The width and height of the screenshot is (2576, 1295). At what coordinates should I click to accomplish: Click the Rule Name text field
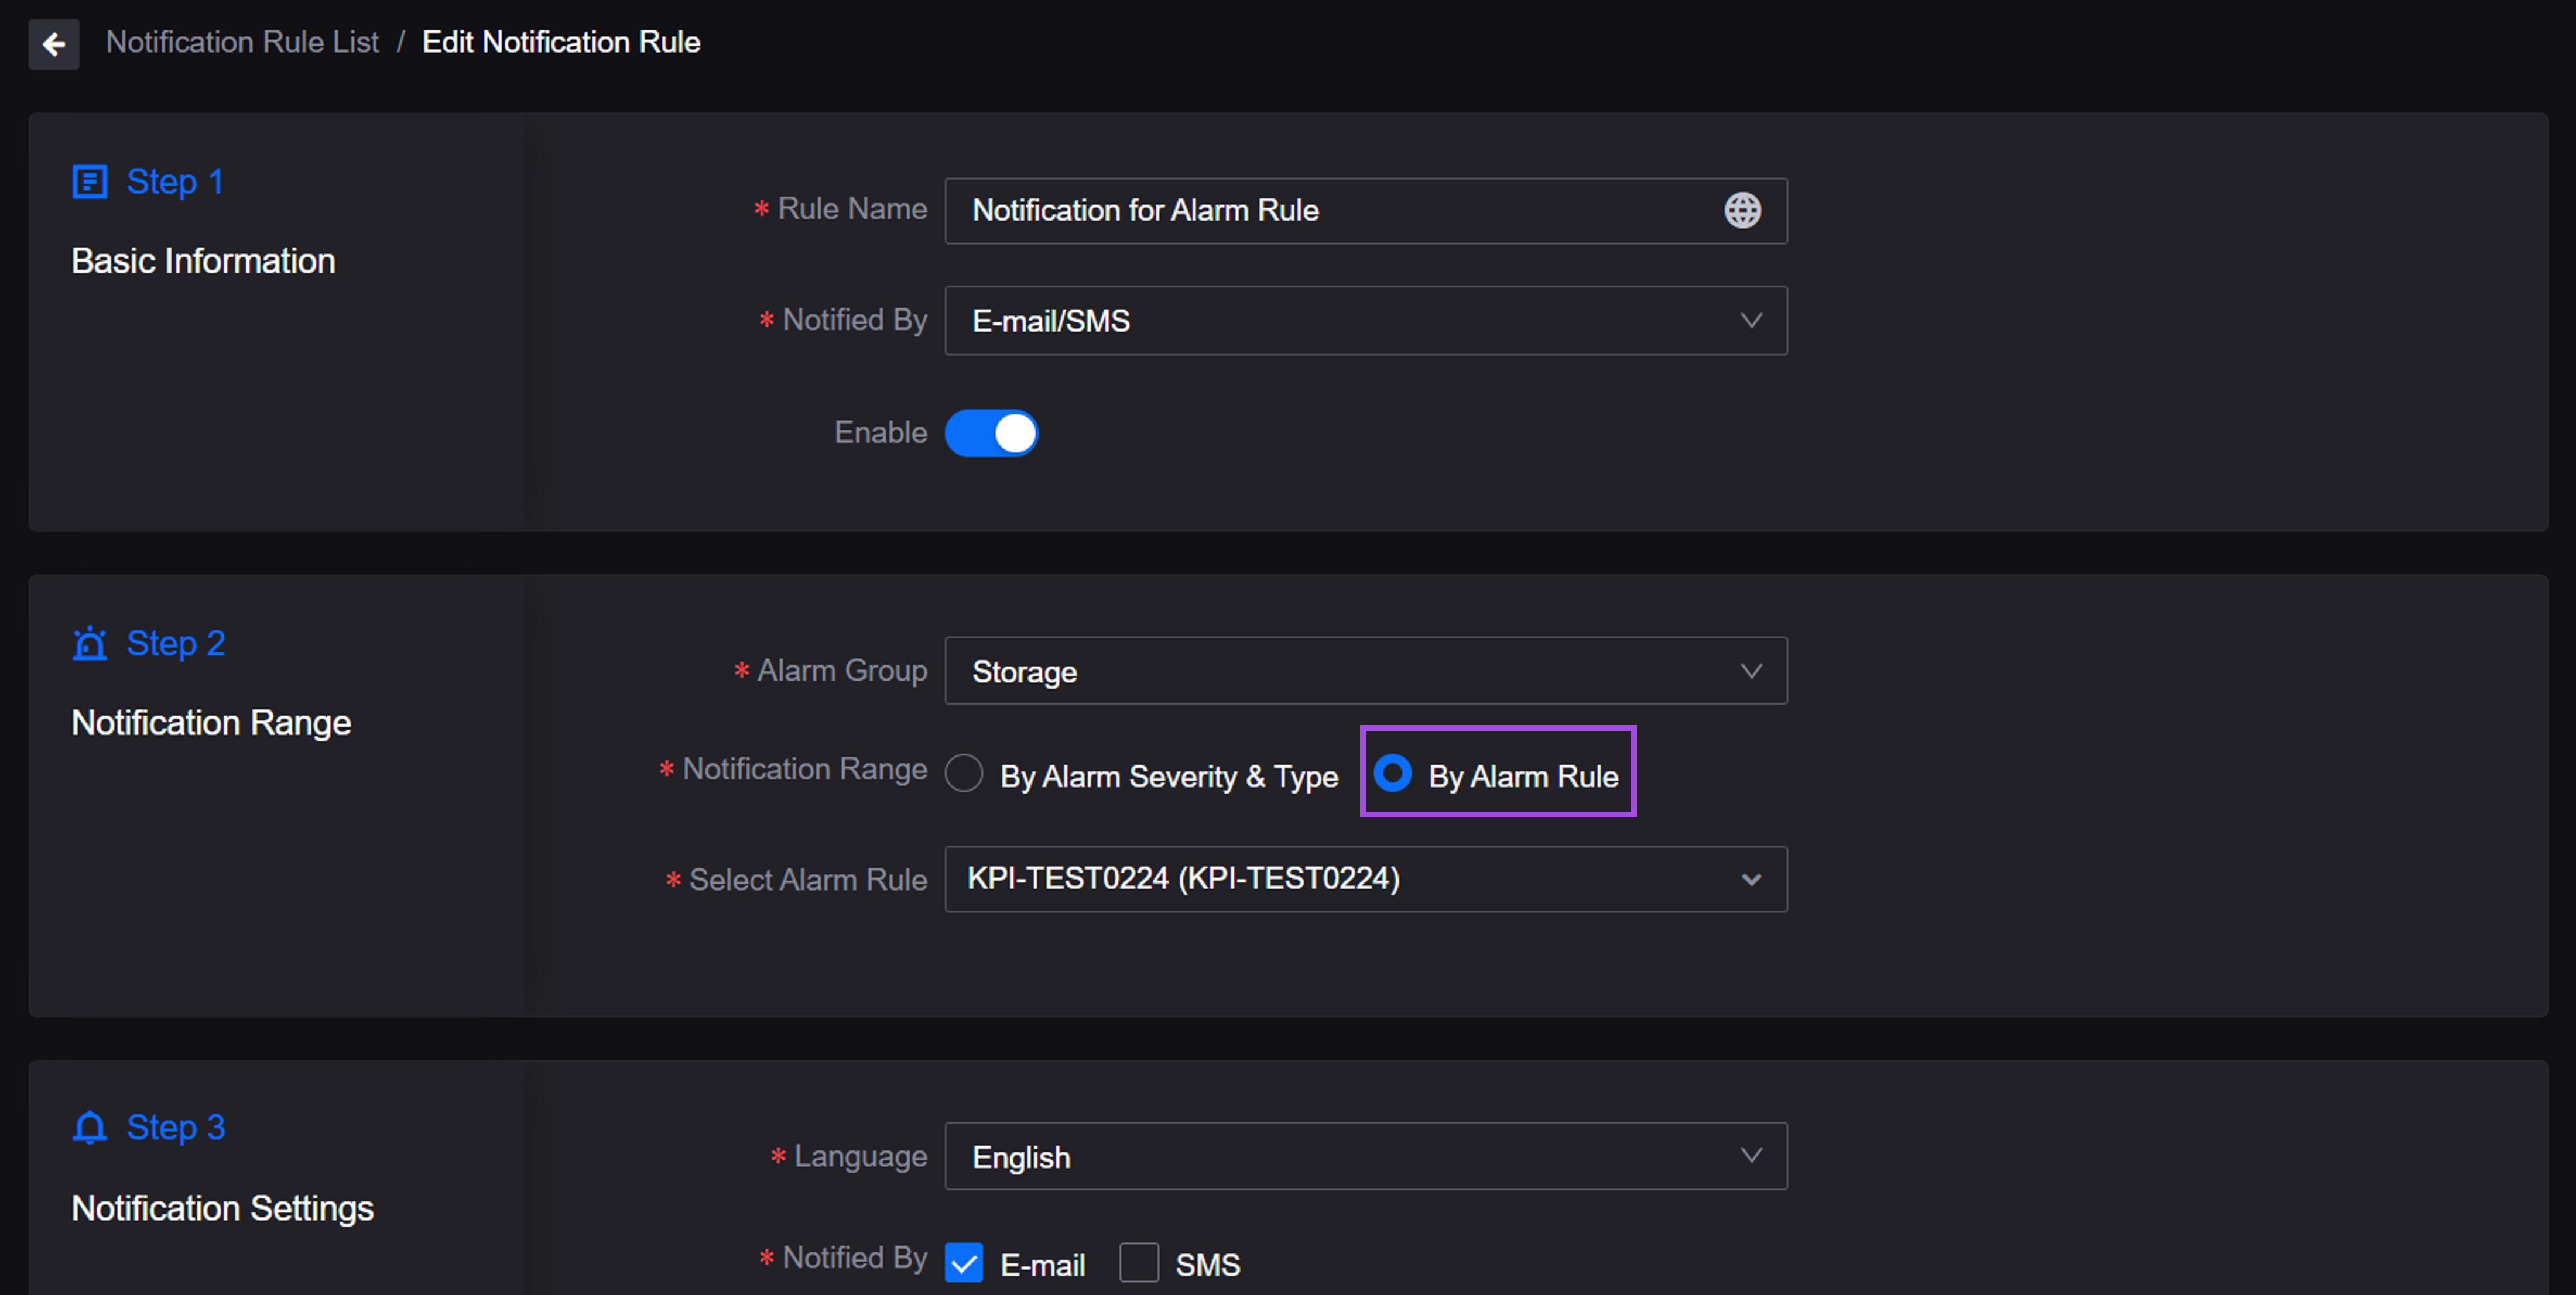tap(1330, 211)
